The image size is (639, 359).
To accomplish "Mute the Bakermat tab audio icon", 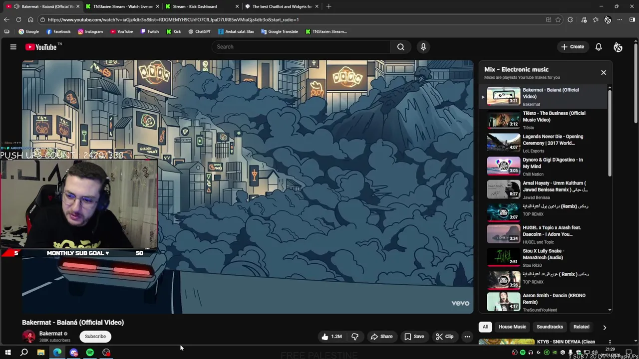I will (16, 6).
